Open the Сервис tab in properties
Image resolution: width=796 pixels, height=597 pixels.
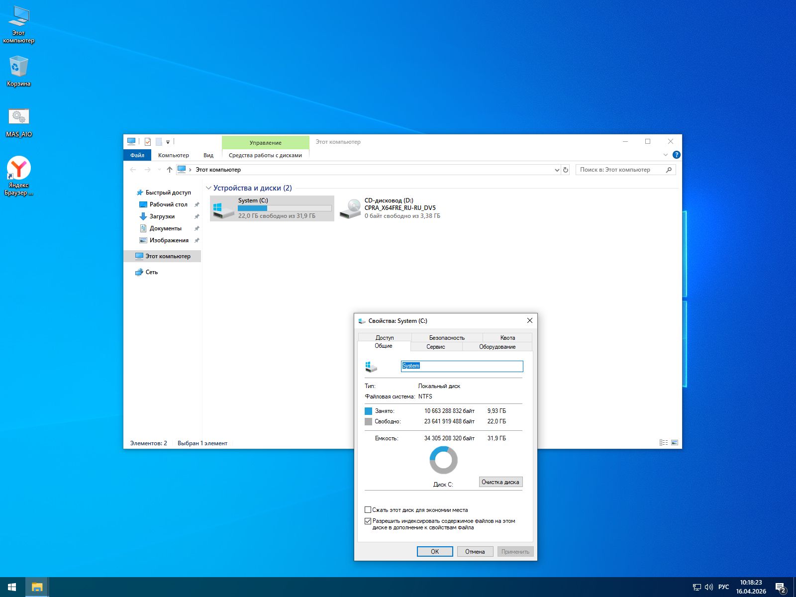point(436,347)
